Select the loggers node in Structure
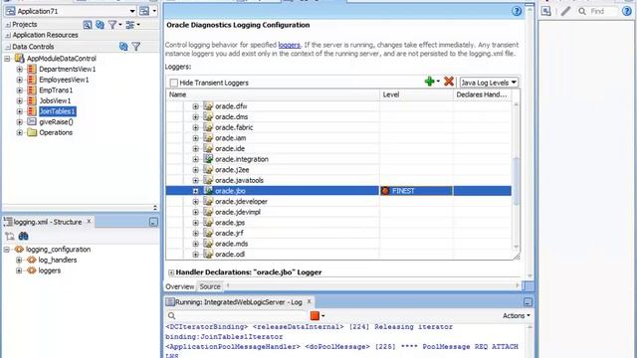The image size is (637, 358). point(50,270)
